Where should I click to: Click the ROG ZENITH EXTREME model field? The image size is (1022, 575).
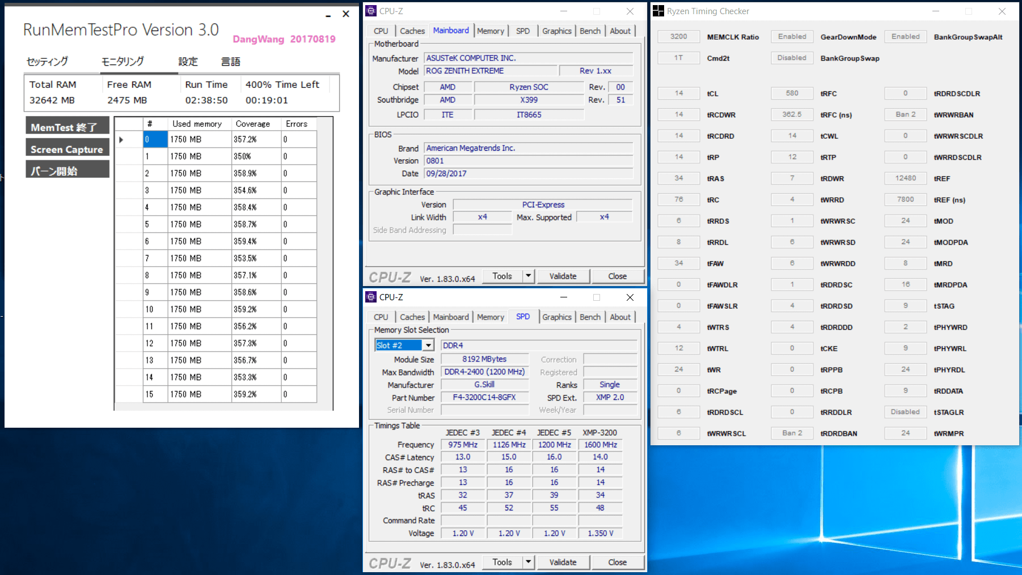tap(490, 71)
